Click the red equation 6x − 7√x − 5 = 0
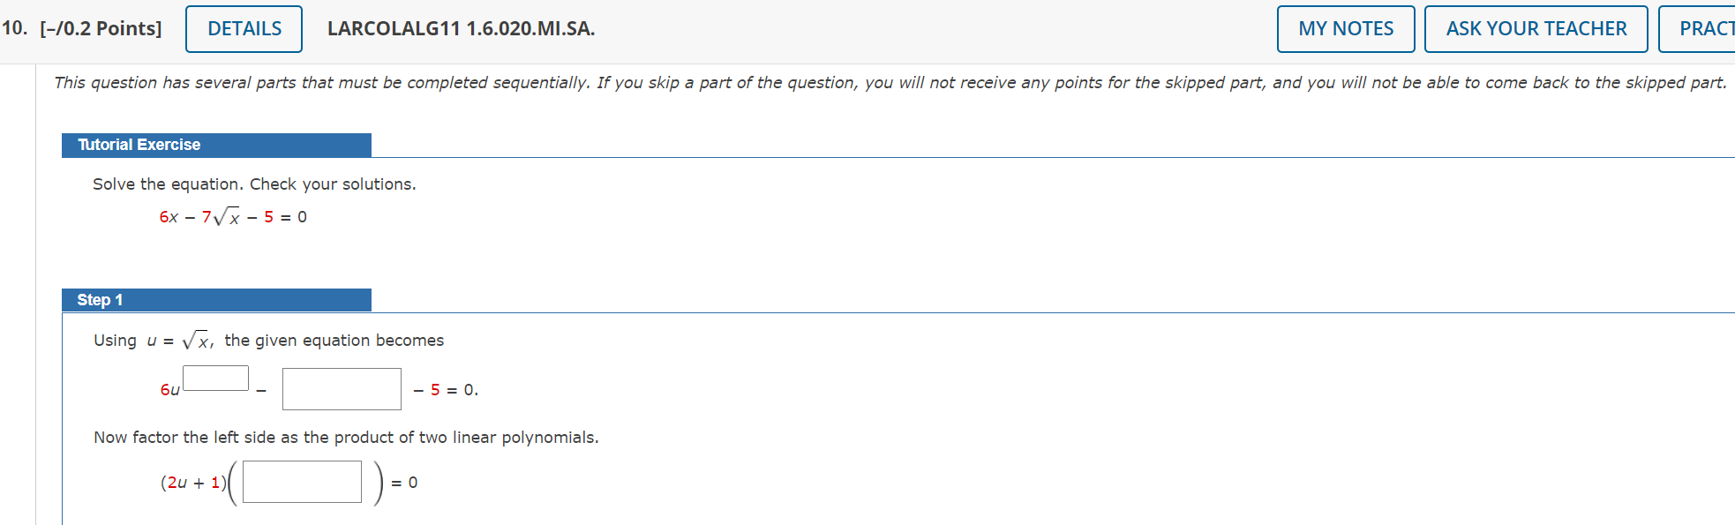 (x=232, y=215)
